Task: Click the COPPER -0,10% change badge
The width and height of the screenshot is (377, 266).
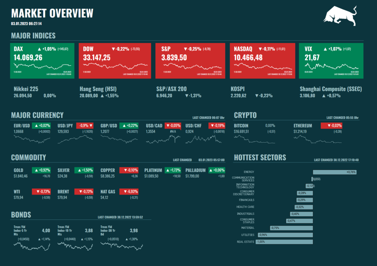Action: [x=129, y=170]
